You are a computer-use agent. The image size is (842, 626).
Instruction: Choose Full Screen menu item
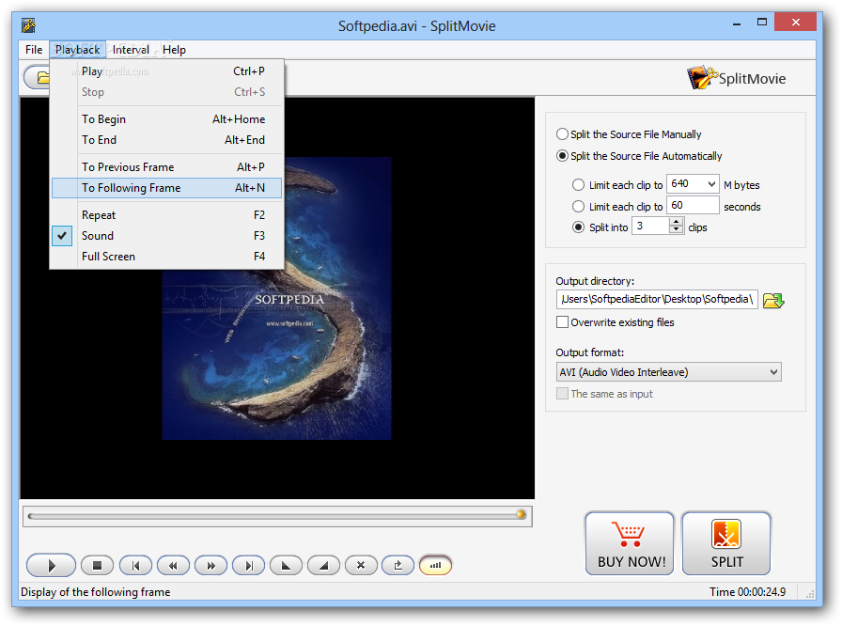click(166, 257)
